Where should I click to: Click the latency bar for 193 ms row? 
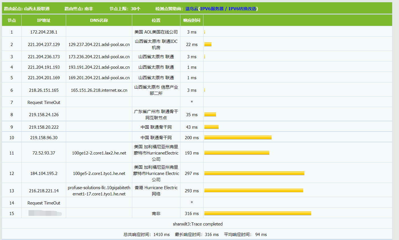(x=237, y=153)
